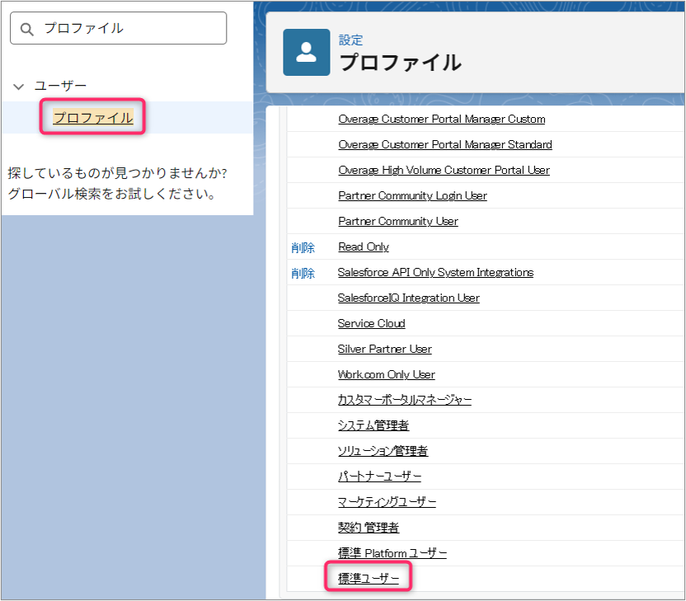
Task: Click the 設定 breadcrumb label
Action: point(350,40)
